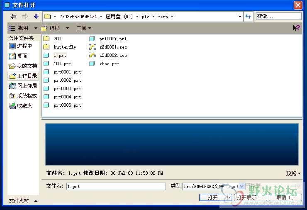The height and width of the screenshot is (210, 307).
Task: Open the address bar history dropdown
Action: [x=240, y=17]
